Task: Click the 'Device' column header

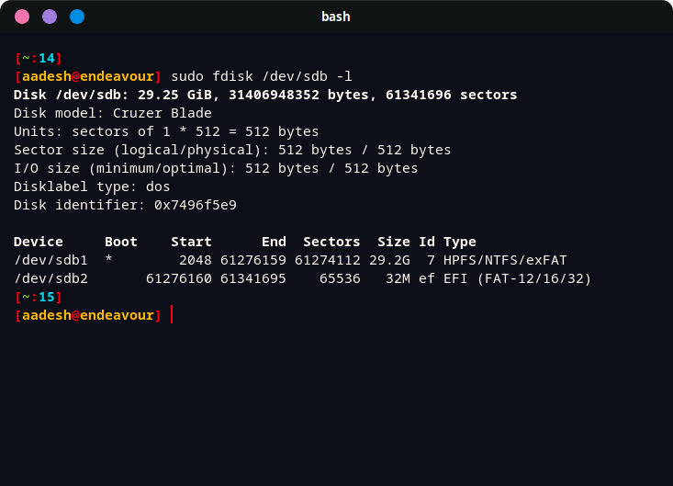Action: [x=39, y=242]
